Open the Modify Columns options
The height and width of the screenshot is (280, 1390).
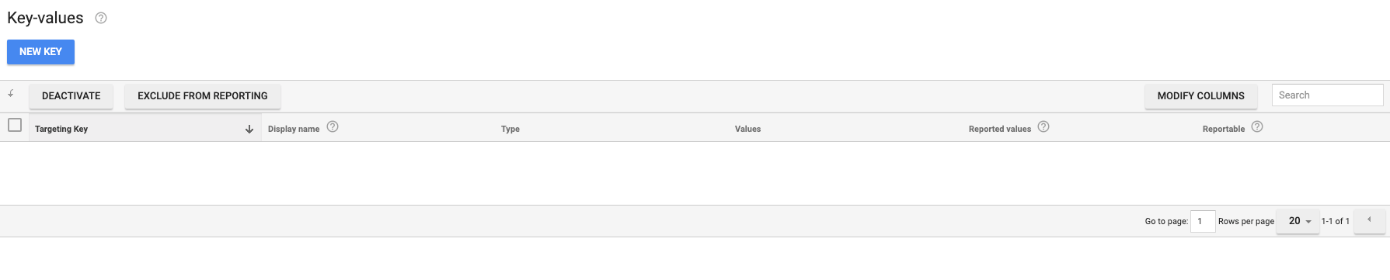1200,96
